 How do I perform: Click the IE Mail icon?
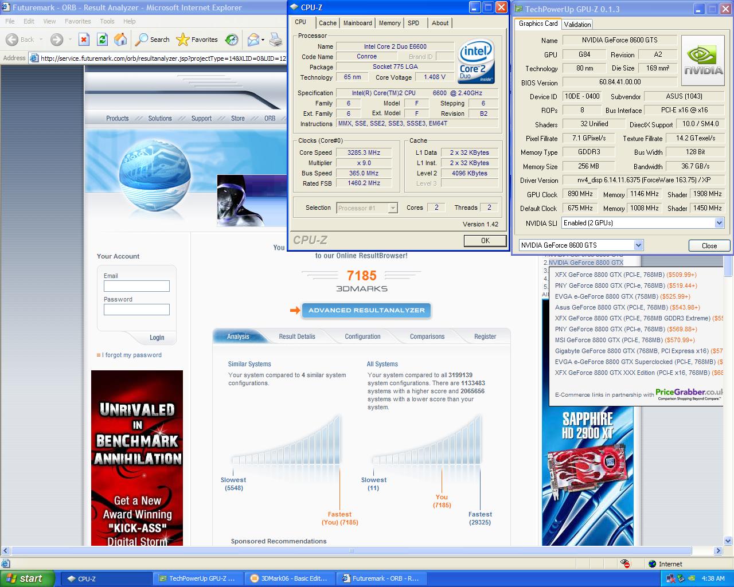tap(255, 40)
